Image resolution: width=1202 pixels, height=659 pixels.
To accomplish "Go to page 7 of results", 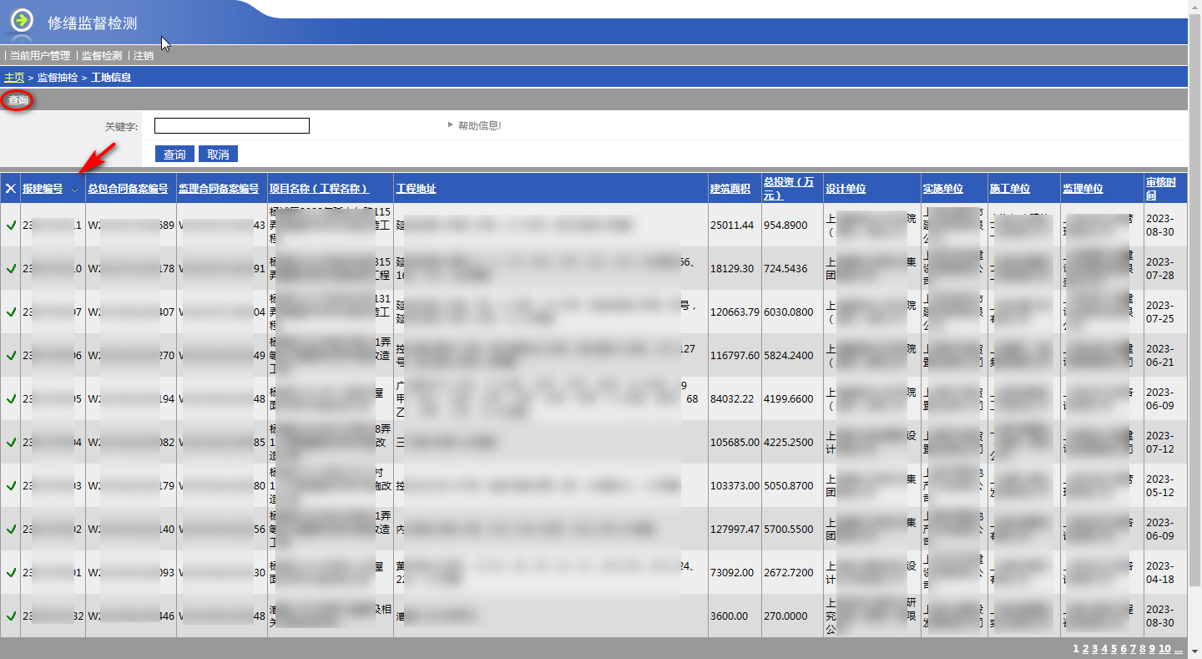I will (x=1133, y=649).
